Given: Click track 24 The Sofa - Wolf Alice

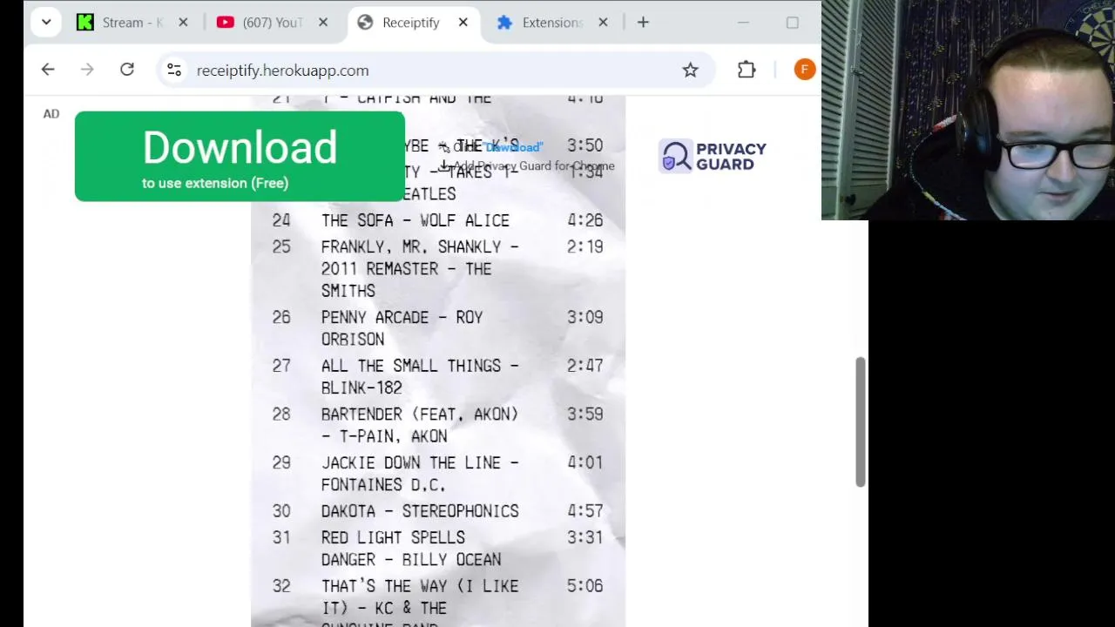Looking at the screenshot, I should [x=416, y=220].
